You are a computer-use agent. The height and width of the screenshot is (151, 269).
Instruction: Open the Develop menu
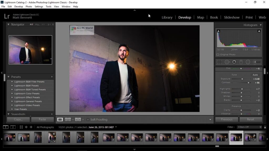pos(18,7)
